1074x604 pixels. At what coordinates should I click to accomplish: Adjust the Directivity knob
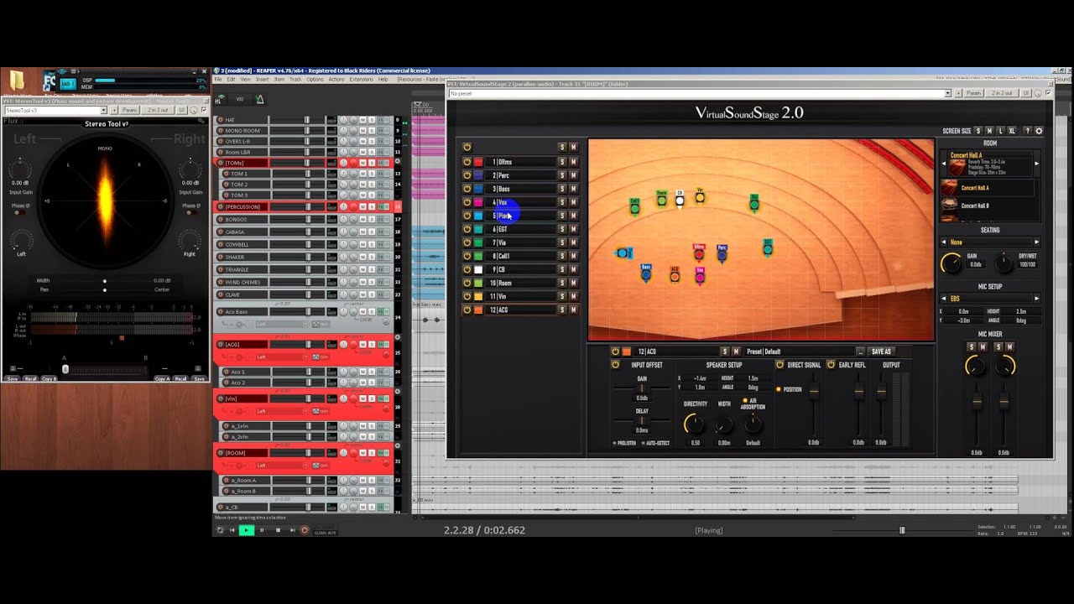[694, 424]
